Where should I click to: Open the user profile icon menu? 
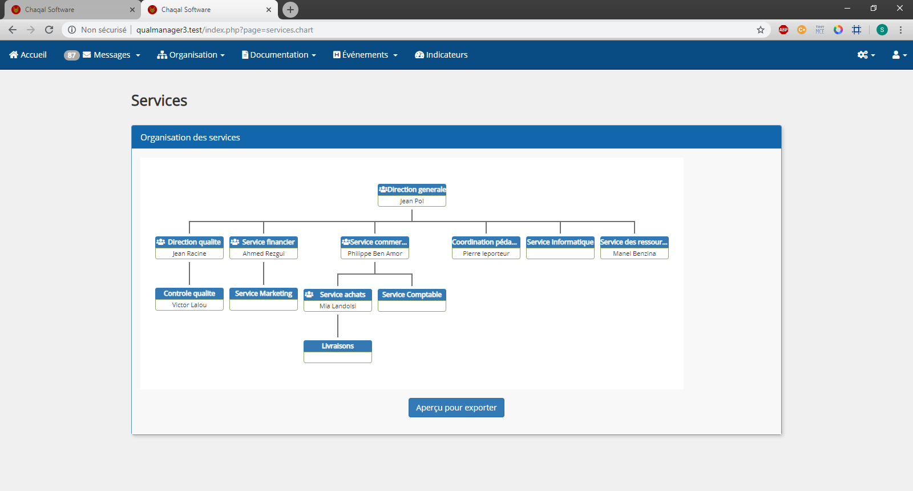(899, 55)
